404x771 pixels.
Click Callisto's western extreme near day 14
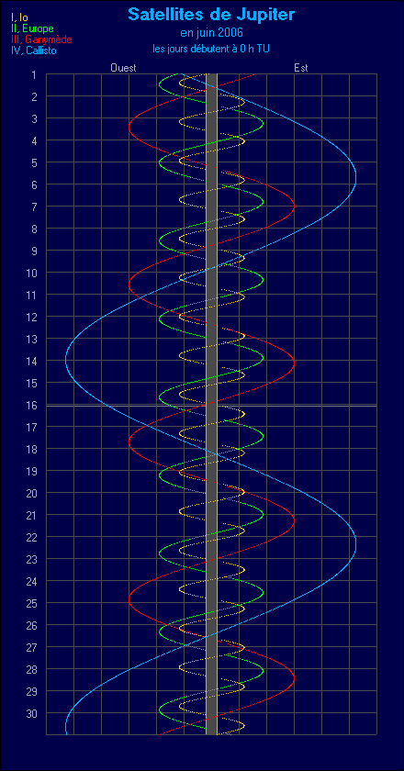click(x=66, y=361)
